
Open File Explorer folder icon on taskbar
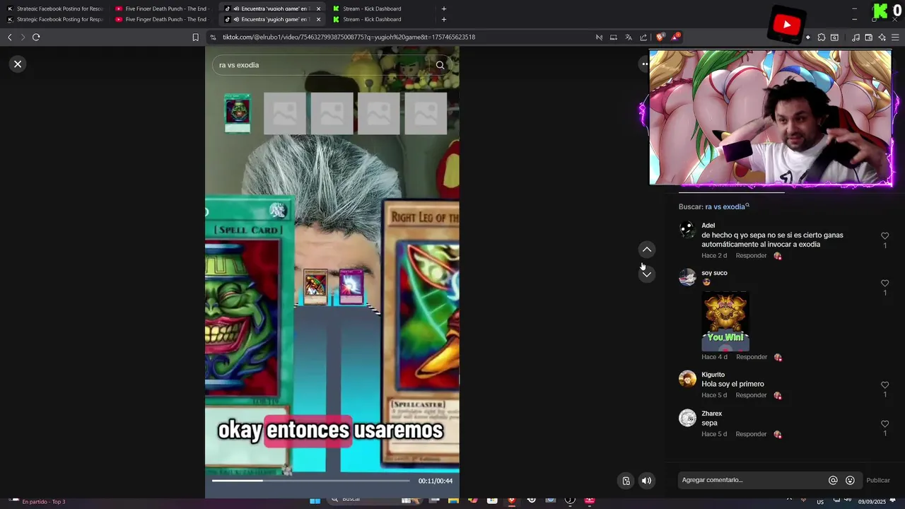[453, 501]
